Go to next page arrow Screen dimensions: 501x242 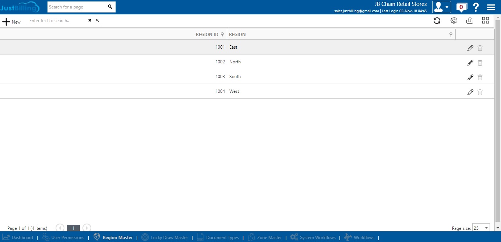click(x=87, y=228)
